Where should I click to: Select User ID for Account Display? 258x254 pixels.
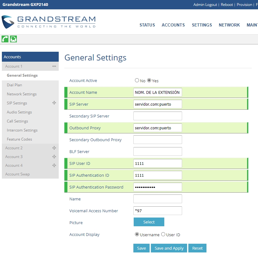tap(163, 234)
